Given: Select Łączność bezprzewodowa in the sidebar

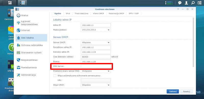Looking at the screenshot, I should pyautogui.click(x=31, y=23).
